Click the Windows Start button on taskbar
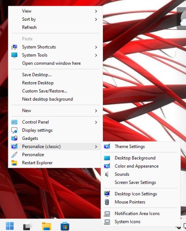The image size is (186, 231). click(10, 226)
